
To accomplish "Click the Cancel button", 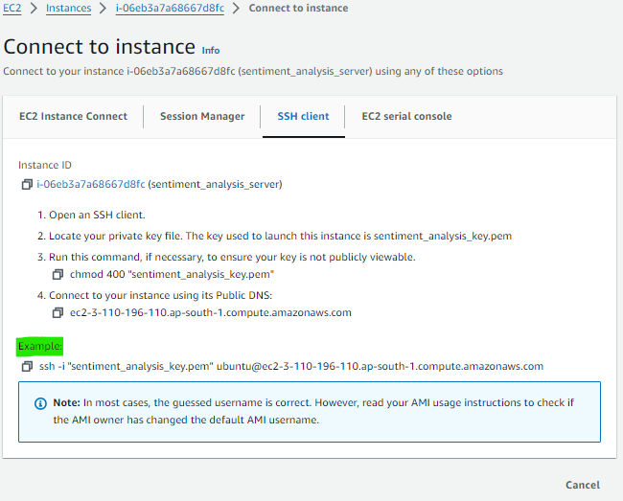I will pyautogui.click(x=583, y=485).
